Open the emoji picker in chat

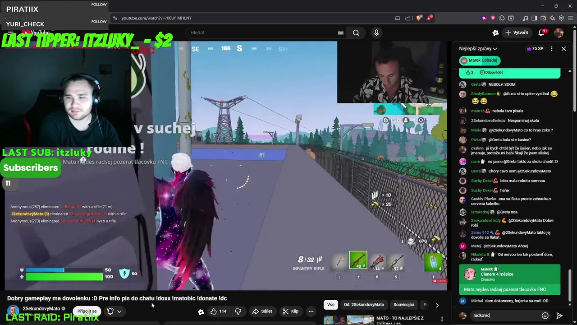point(545,316)
